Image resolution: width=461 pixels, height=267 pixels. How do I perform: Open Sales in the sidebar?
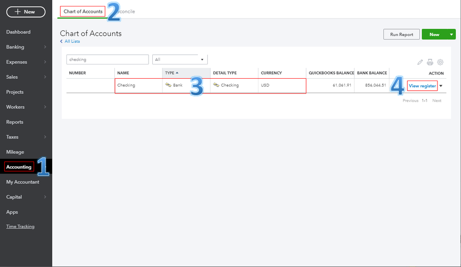pos(12,77)
